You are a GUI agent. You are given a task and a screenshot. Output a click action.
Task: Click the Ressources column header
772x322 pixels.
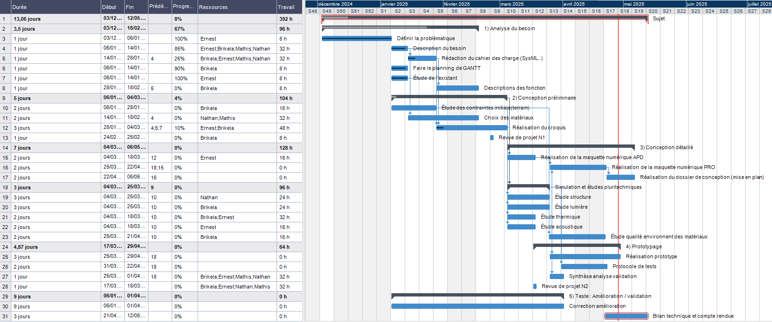coord(236,7)
